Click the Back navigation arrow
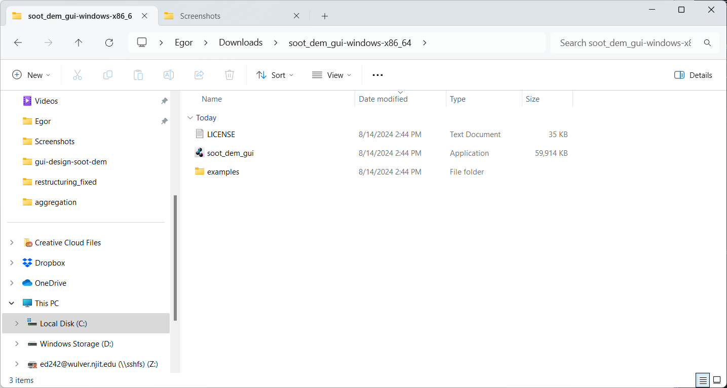Image resolution: width=727 pixels, height=388 pixels. [x=18, y=43]
